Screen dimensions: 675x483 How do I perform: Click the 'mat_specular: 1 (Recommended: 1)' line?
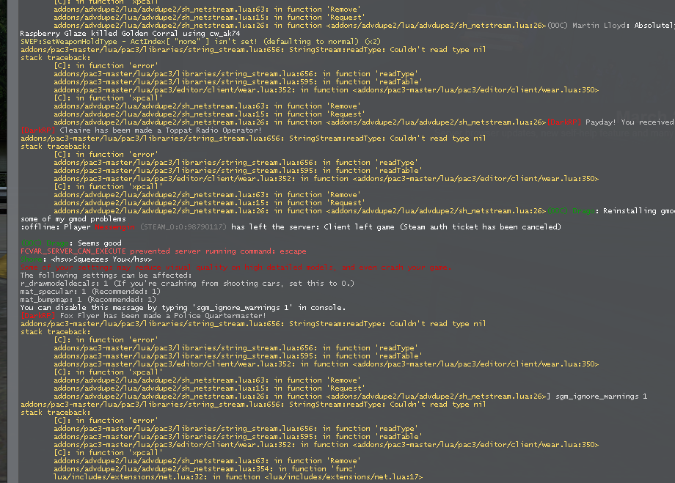pyautogui.click(x=95, y=291)
